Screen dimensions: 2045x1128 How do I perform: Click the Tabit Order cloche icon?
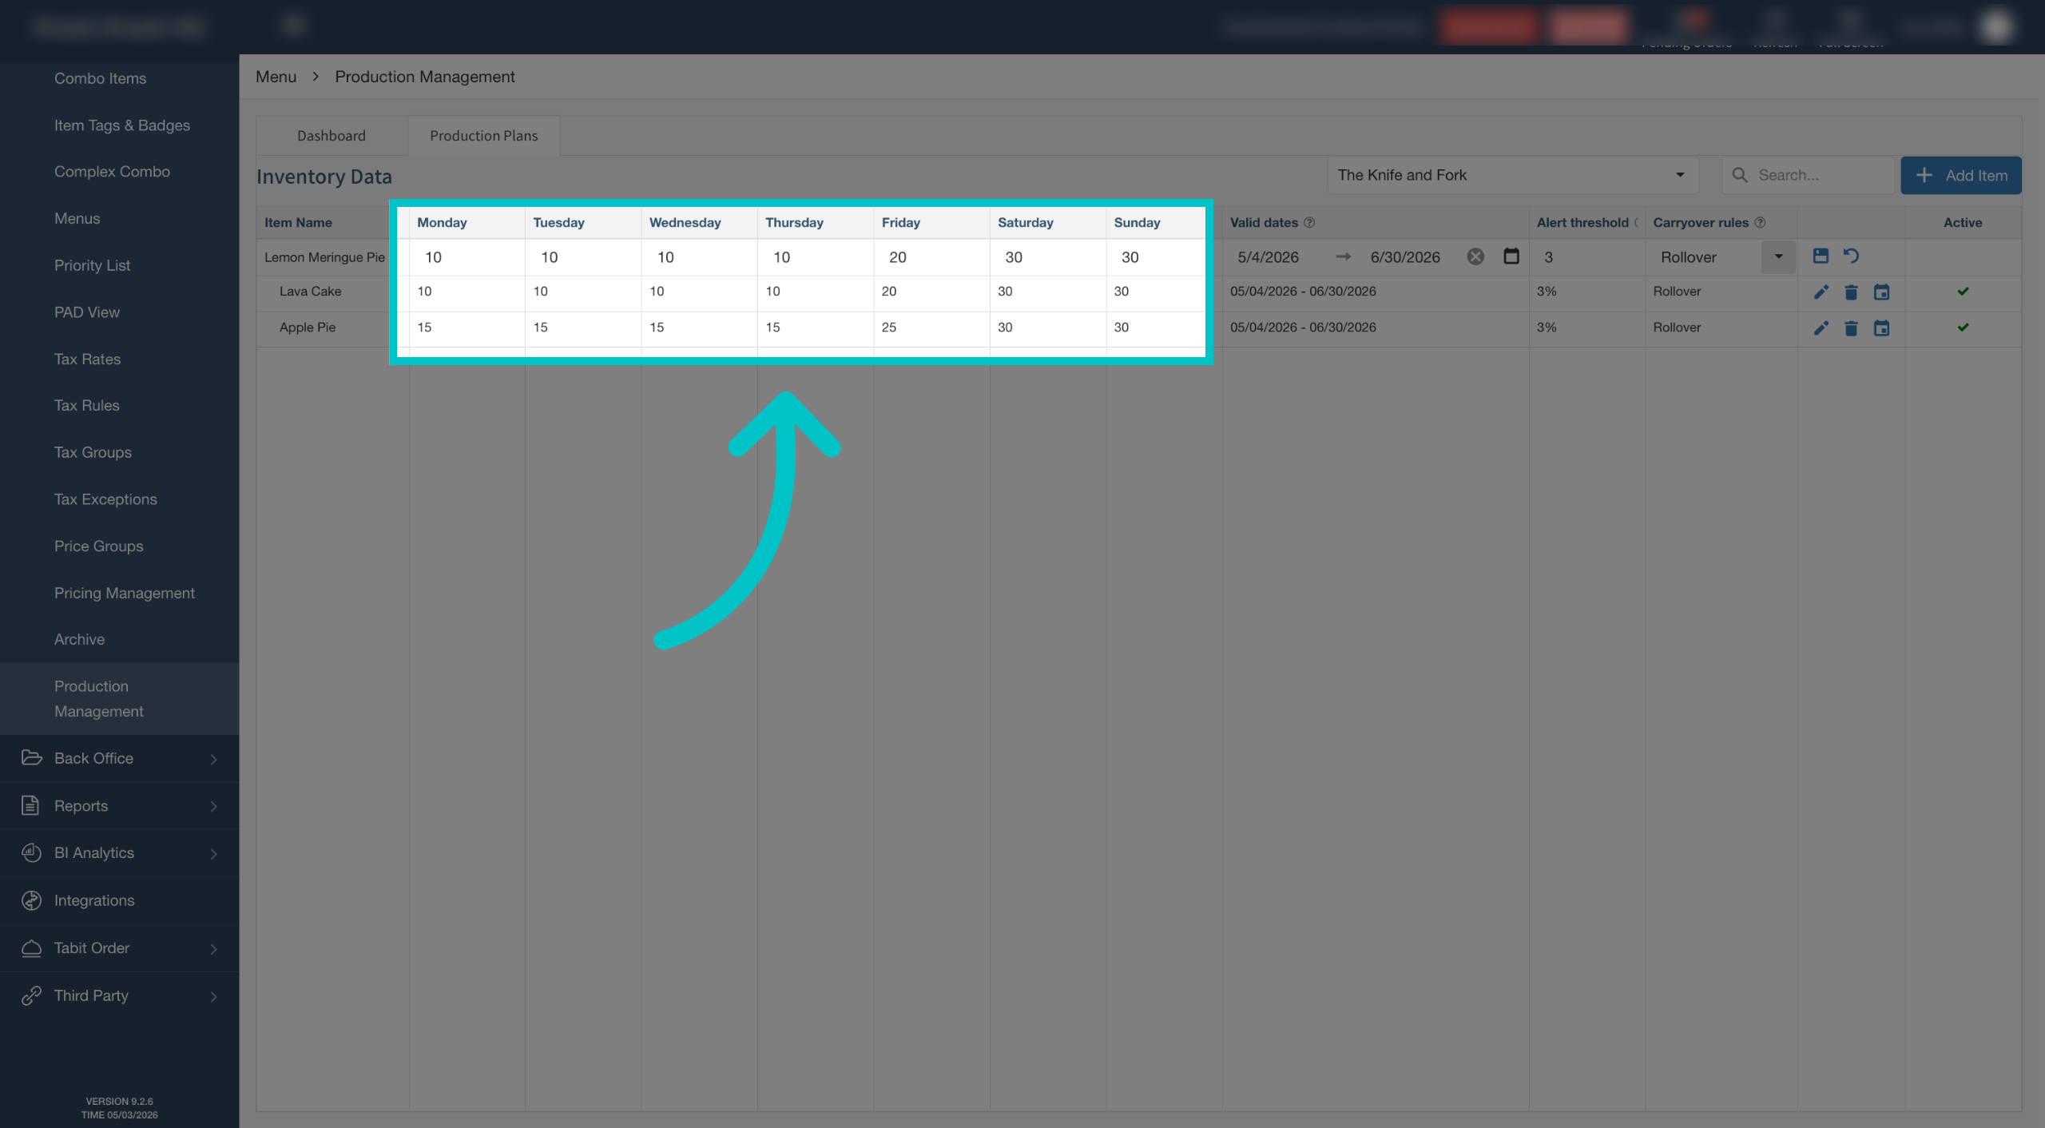tap(31, 948)
